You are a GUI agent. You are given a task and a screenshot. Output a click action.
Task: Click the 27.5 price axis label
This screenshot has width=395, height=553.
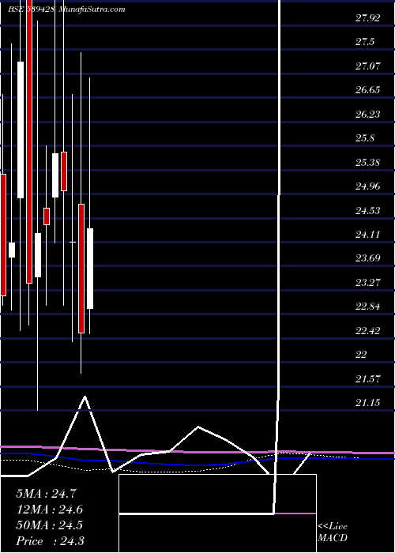point(365,42)
